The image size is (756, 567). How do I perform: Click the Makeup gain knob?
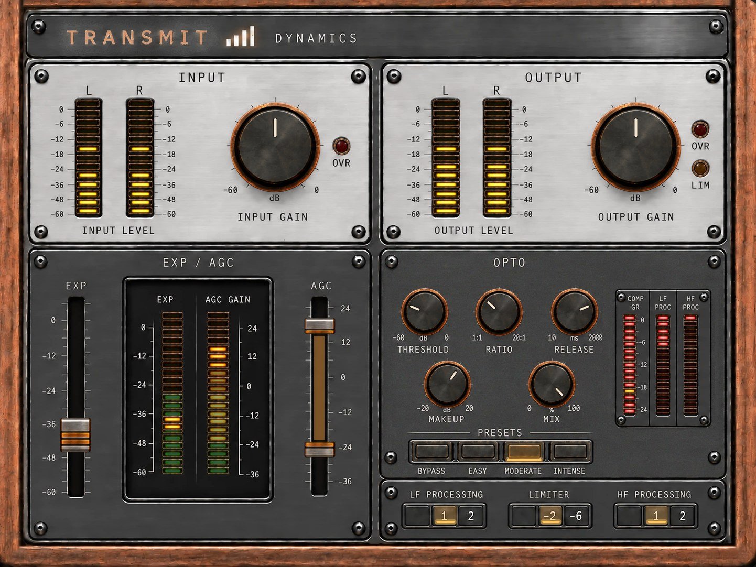[x=447, y=383]
